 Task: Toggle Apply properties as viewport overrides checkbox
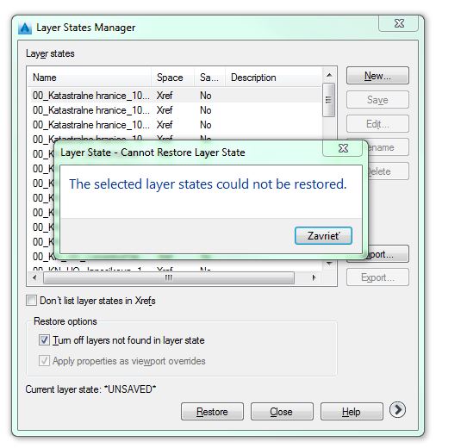(44, 361)
